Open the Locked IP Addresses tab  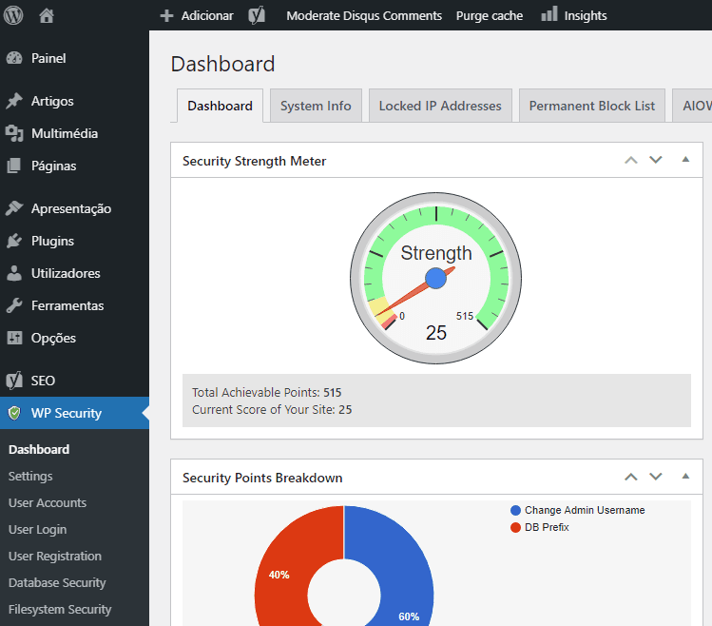pyautogui.click(x=440, y=106)
